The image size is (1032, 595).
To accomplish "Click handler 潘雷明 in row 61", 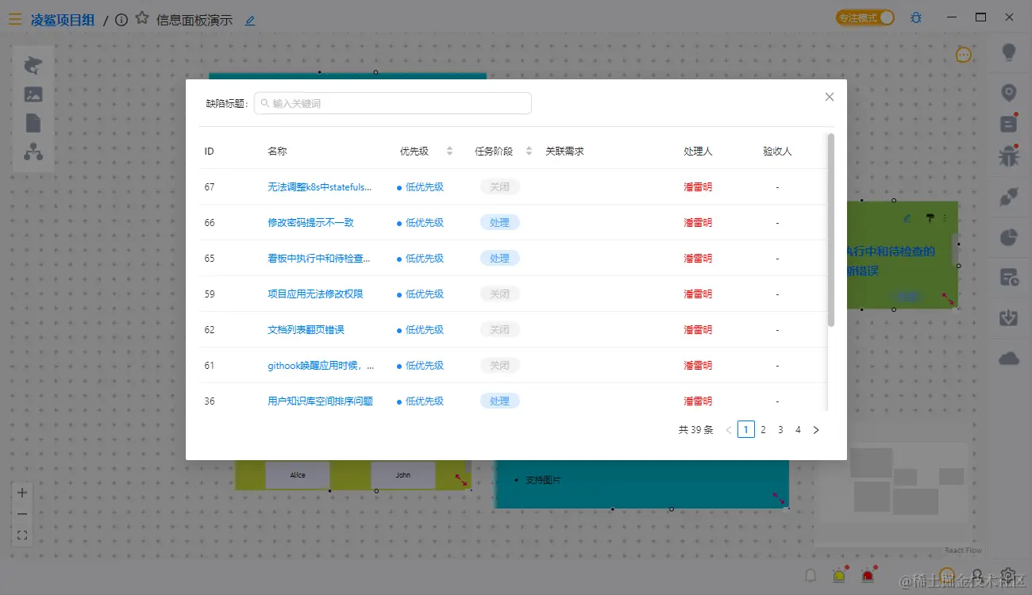I will pyautogui.click(x=698, y=366).
